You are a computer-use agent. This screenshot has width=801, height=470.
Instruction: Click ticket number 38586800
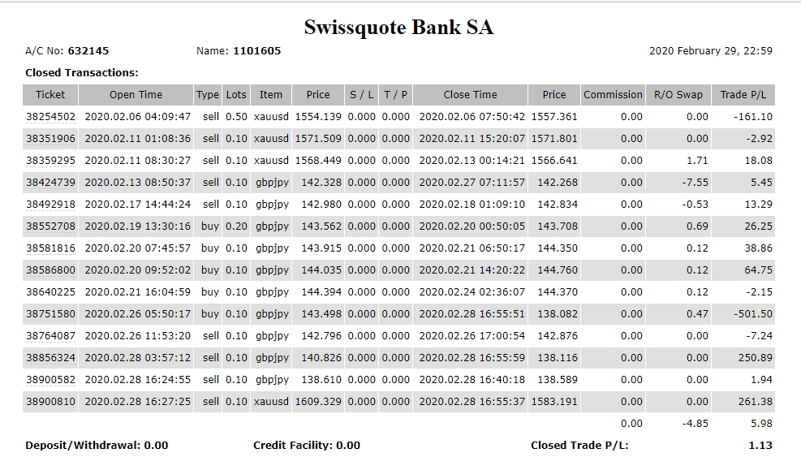pos(50,270)
